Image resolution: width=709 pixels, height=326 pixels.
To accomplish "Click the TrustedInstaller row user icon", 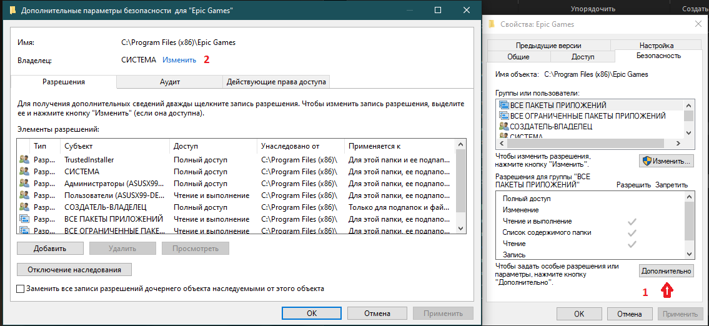I will (x=24, y=160).
